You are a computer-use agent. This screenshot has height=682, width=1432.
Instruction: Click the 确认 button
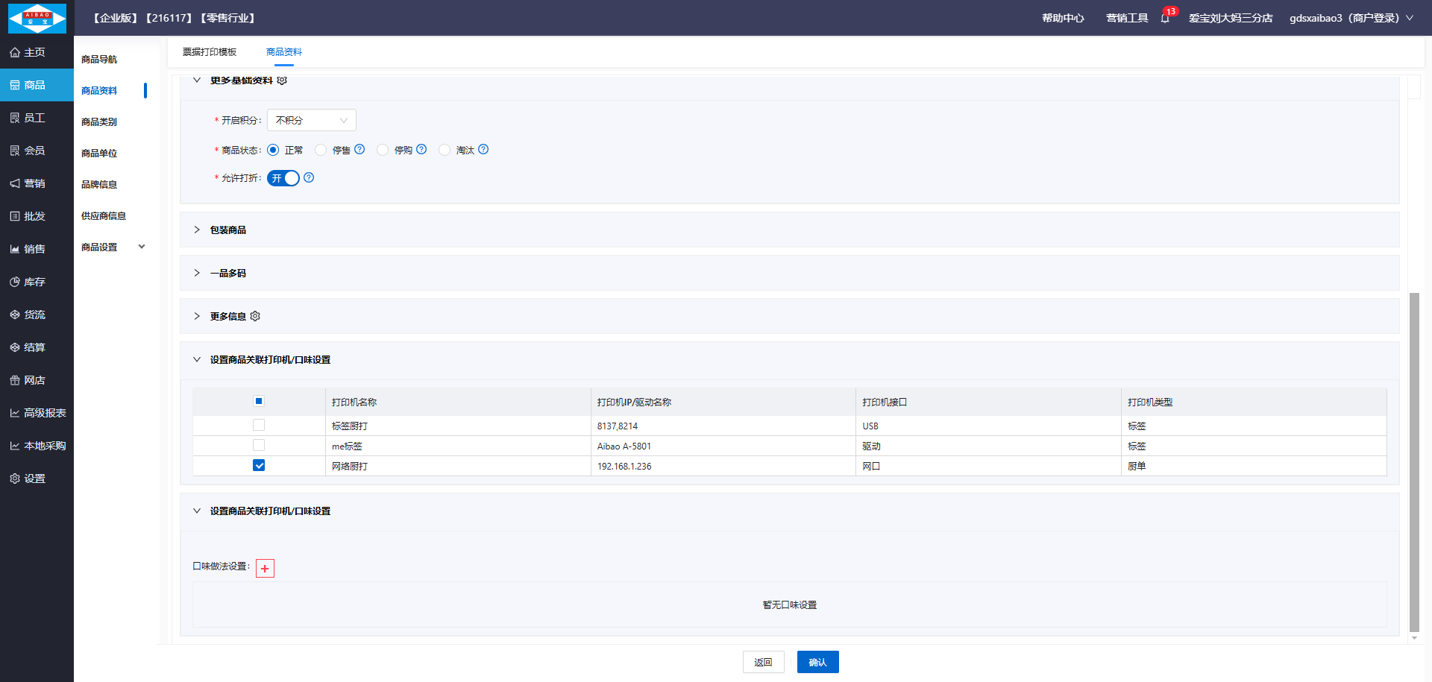click(x=817, y=662)
